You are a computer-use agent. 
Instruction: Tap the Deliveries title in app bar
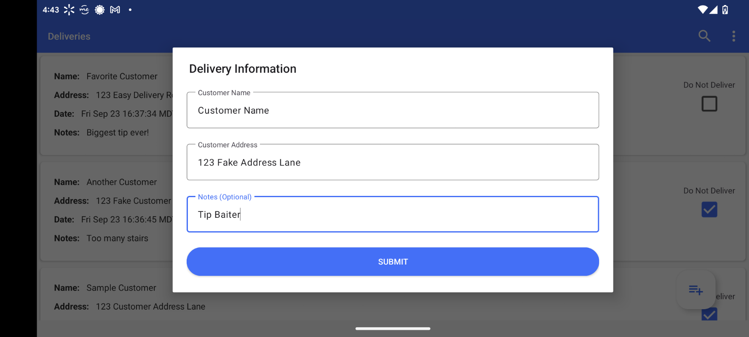[x=69, y=36]
